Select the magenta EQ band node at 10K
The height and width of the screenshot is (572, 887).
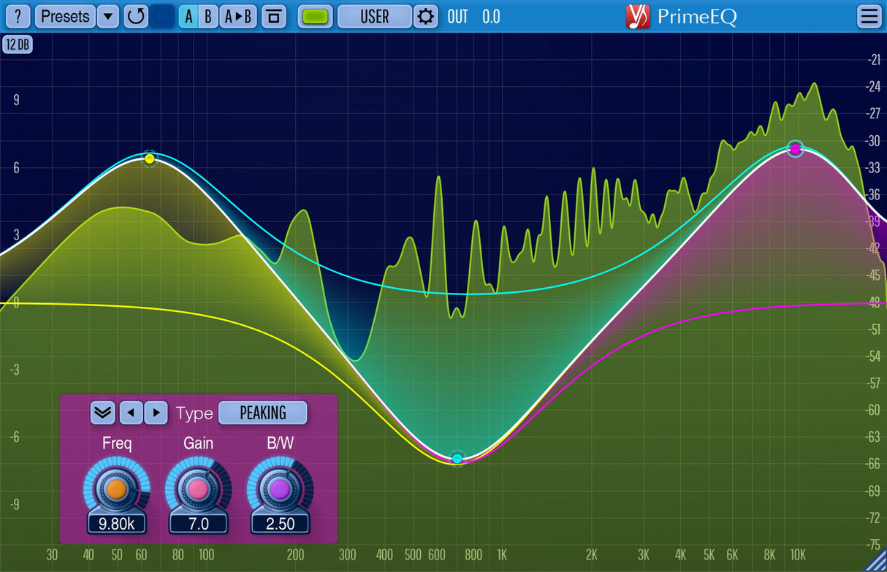click(796, 149)
